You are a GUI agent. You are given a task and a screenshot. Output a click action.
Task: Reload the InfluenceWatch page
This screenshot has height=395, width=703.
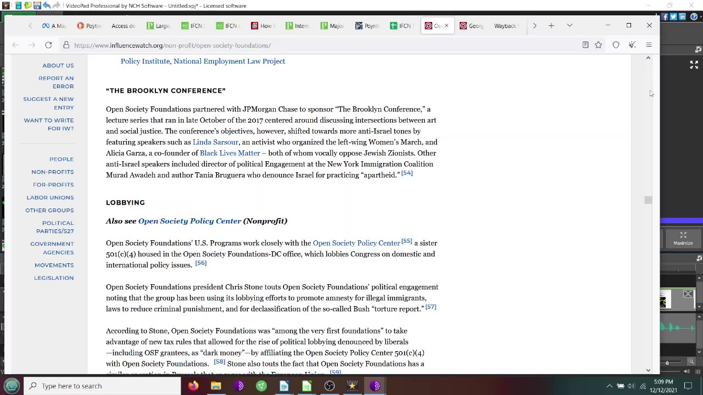pyautogui.click(x=48, y=45)
